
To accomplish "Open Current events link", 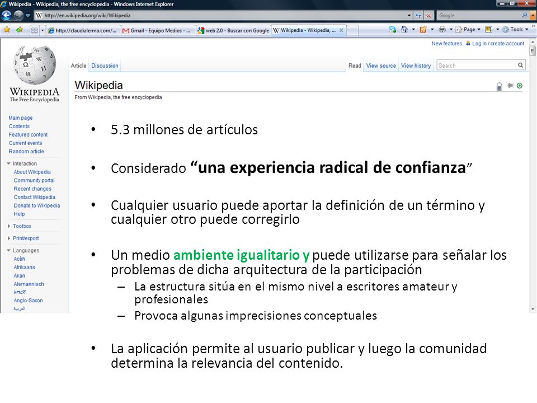I will click(x=25, y=143).
